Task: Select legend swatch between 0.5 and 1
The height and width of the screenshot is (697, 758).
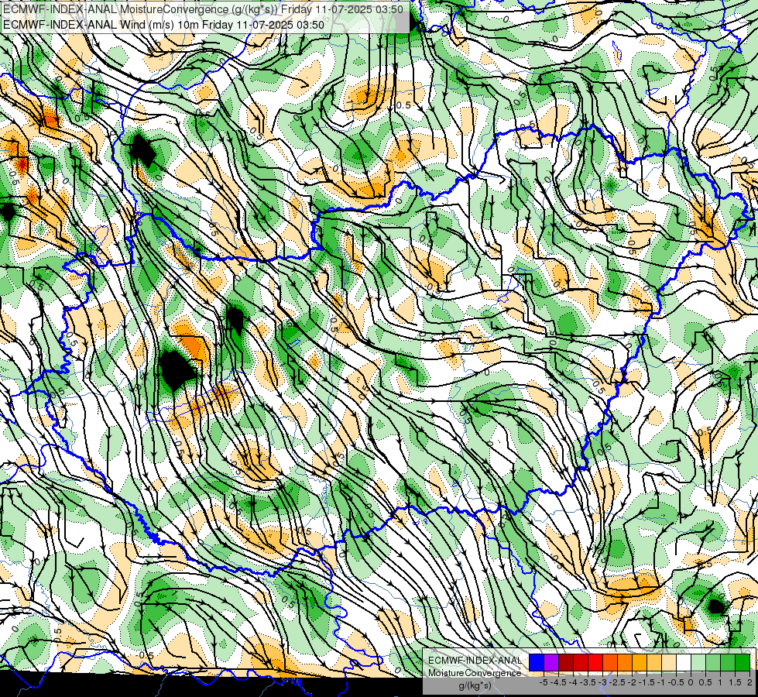Action: click(x=713, y=662)
